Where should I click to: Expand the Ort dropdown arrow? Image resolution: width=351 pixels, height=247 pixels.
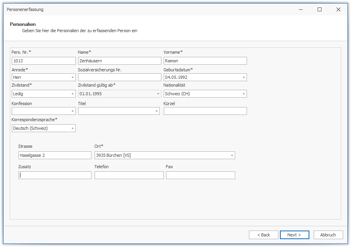(x=232, y=156)
